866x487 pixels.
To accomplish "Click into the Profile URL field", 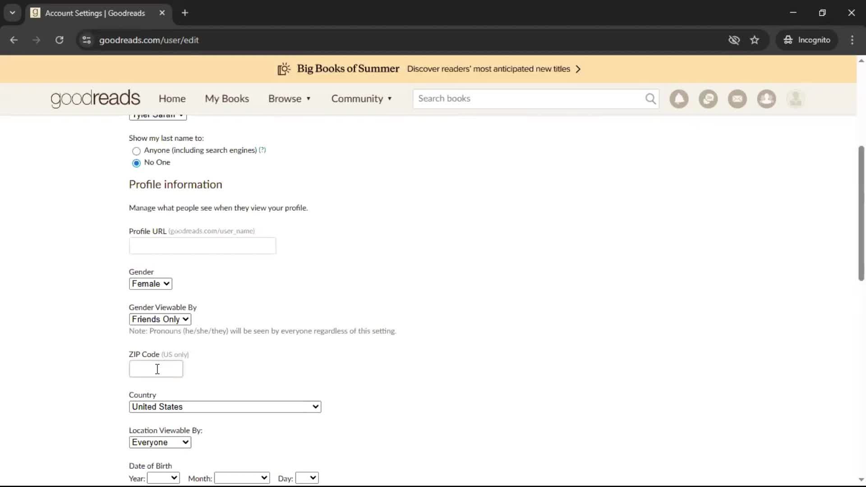I will [202, 246].
